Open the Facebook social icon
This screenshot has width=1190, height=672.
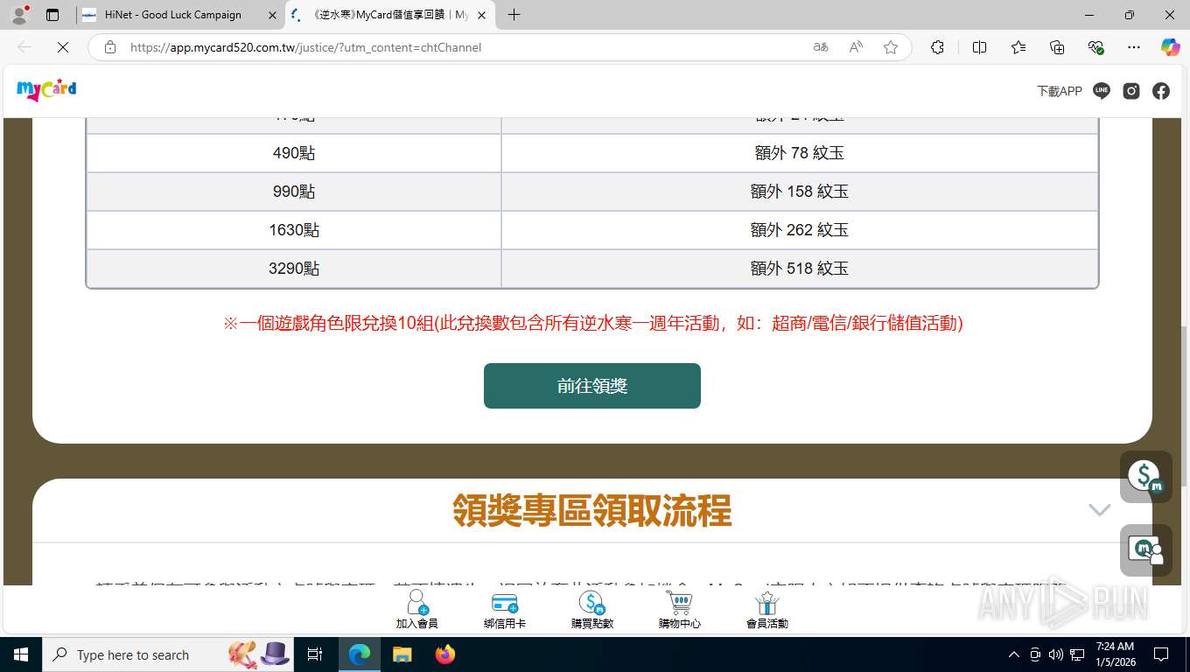(1161, 91)
